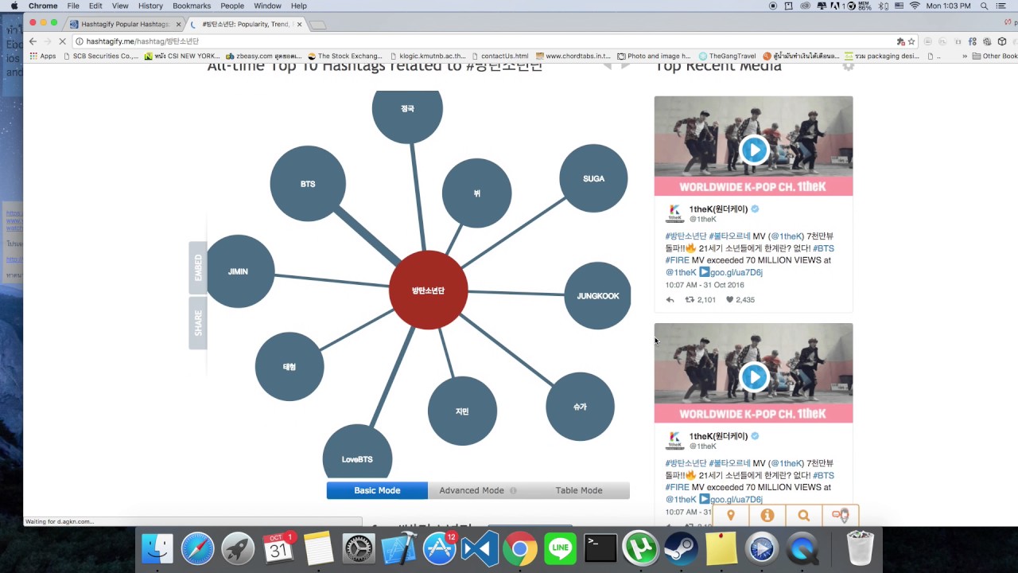Viewport: 1018px width, 573px height.
Task: Click the info icon in floating toolbar
Action: [x=767, y=515]
